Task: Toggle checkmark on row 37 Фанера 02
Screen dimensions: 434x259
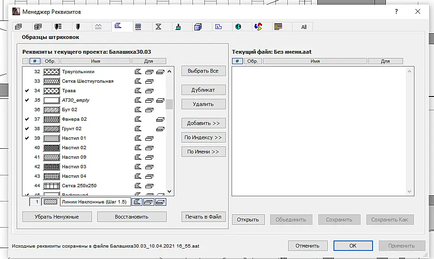Action: point(27,119)
